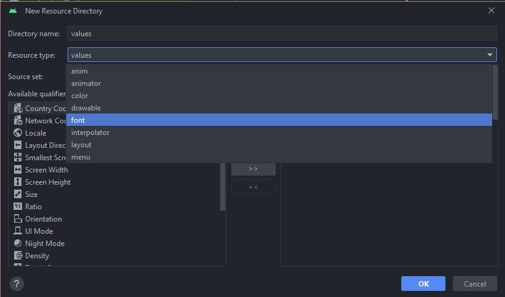The height and width of the screenshot is (297, 505).
Task: Click the Size qualifier icon
Action: [18, 195]
